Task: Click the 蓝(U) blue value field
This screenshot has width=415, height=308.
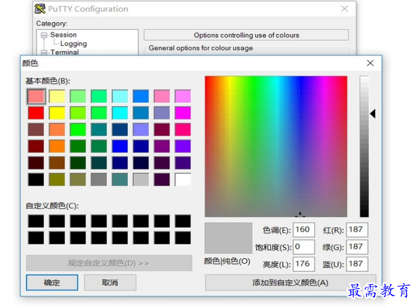Action: pos(357,264)
